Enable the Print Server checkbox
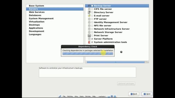The height and width of the screenshot is (98, 175). click(92, 36)
